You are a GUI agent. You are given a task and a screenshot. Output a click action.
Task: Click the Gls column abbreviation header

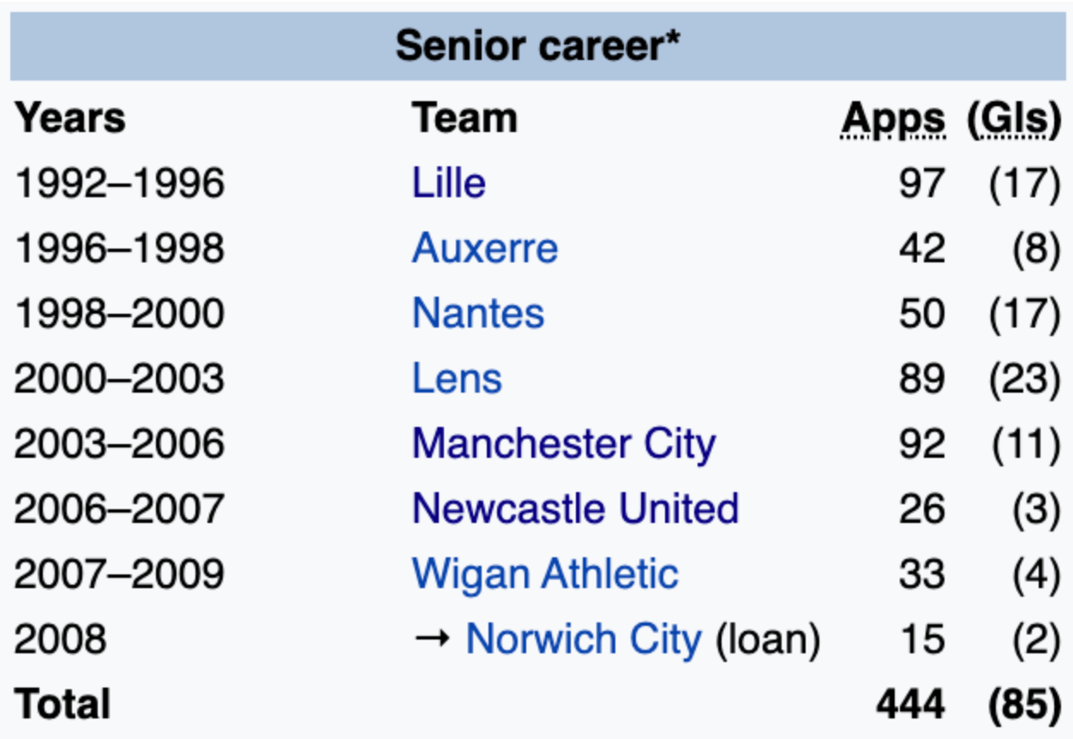coord(1013,119)
